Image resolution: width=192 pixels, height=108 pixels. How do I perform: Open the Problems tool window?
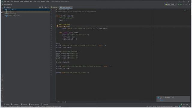15,104
